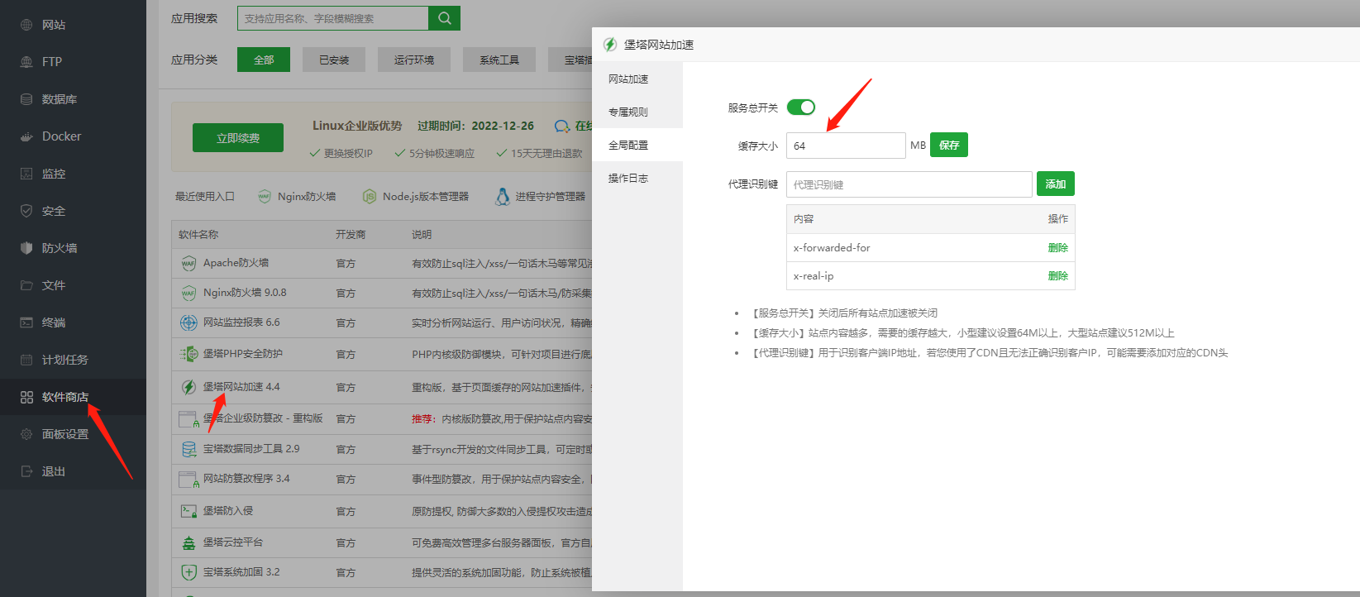This screenshot has width=1360, height=597.
Task: Click the 软件商店 grid icon
Action: click(x=26, y=397)
